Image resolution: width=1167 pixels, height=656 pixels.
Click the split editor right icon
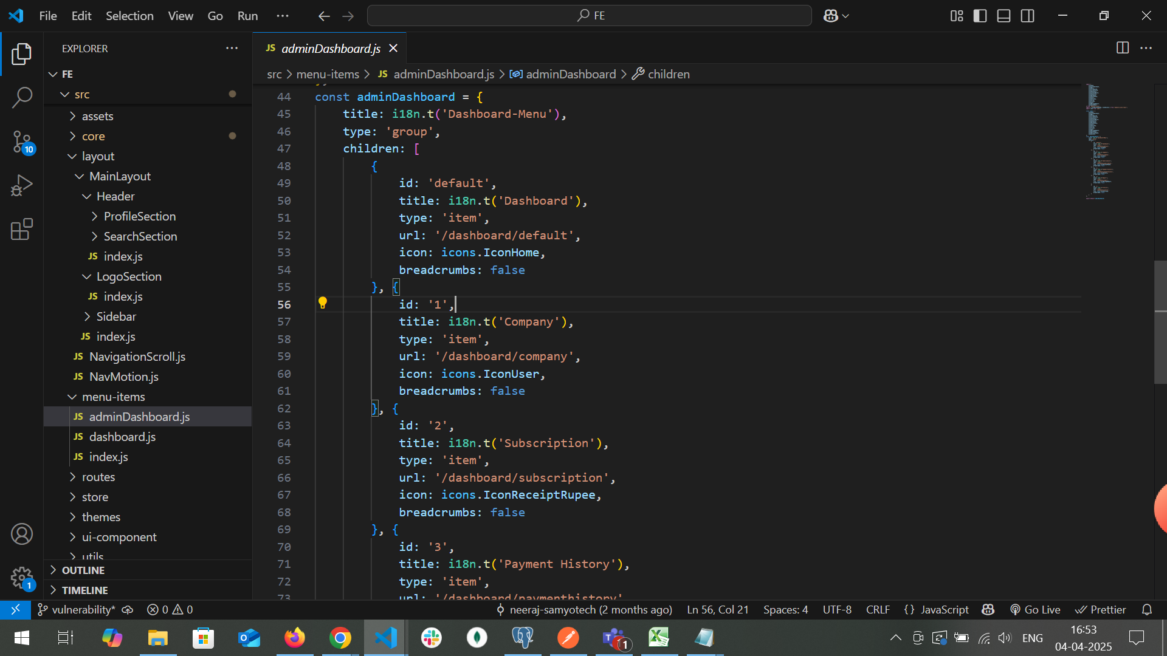pos(1123,48)
